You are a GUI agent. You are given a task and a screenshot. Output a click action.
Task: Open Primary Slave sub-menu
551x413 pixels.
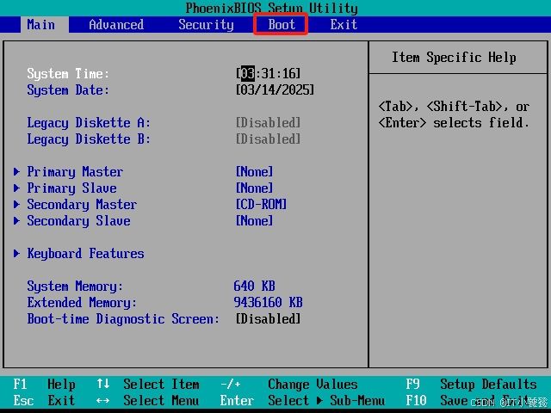point(71,188)
